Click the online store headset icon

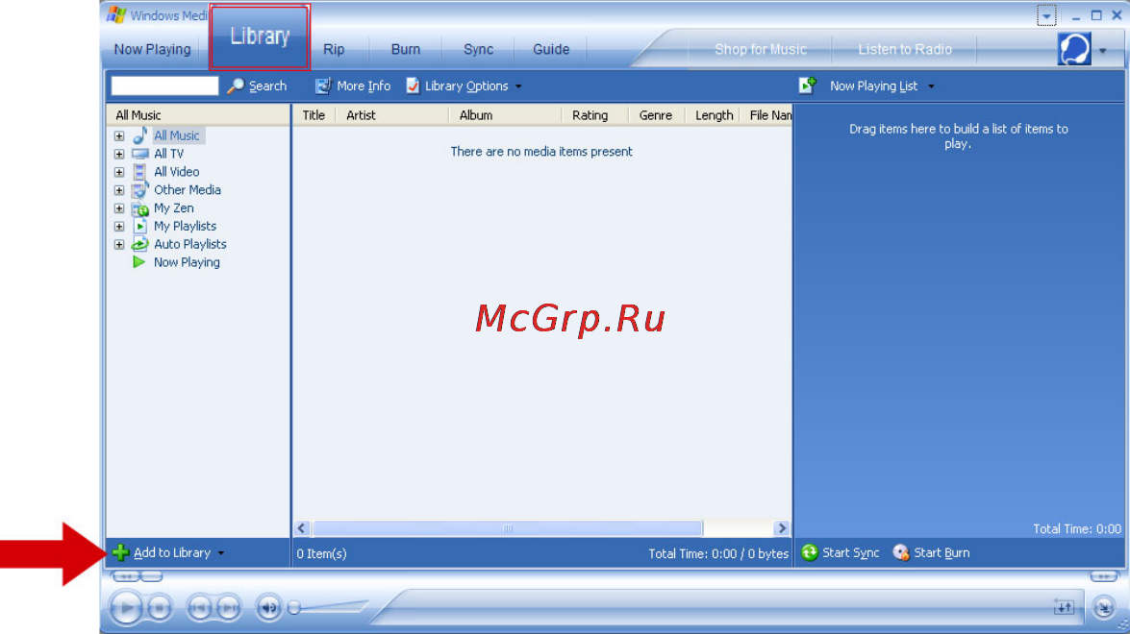[x=1074, y=49]
